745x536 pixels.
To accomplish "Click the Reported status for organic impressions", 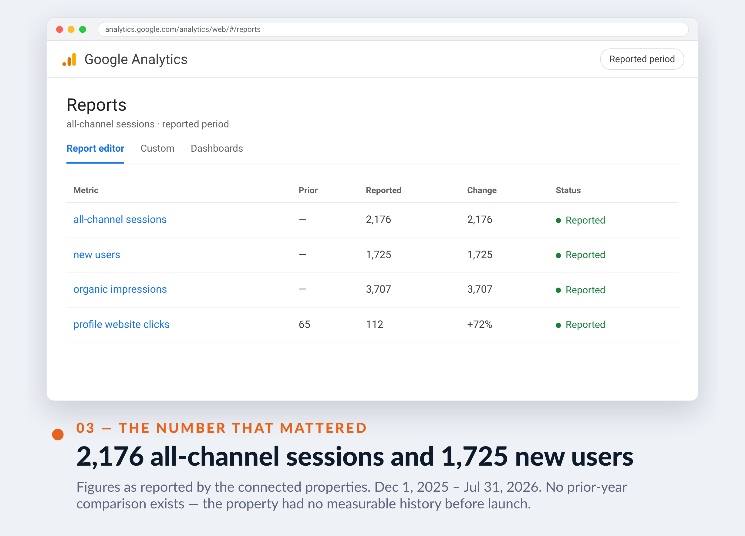I will click(x=580, y=290).
